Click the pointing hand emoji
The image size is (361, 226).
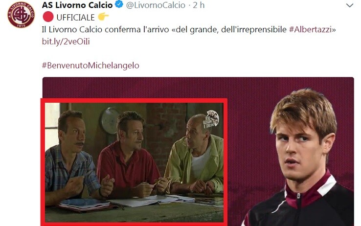(103, 17)
